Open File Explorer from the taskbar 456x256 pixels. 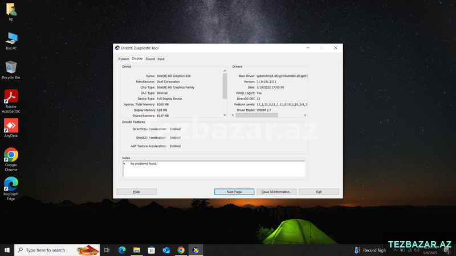[137, 250]
